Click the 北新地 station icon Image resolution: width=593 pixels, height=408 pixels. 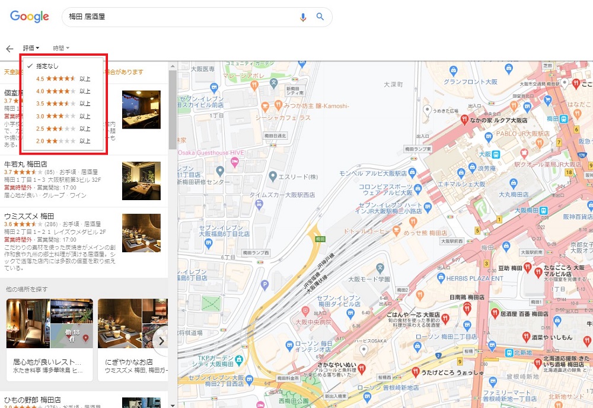[x=509, y=353]
